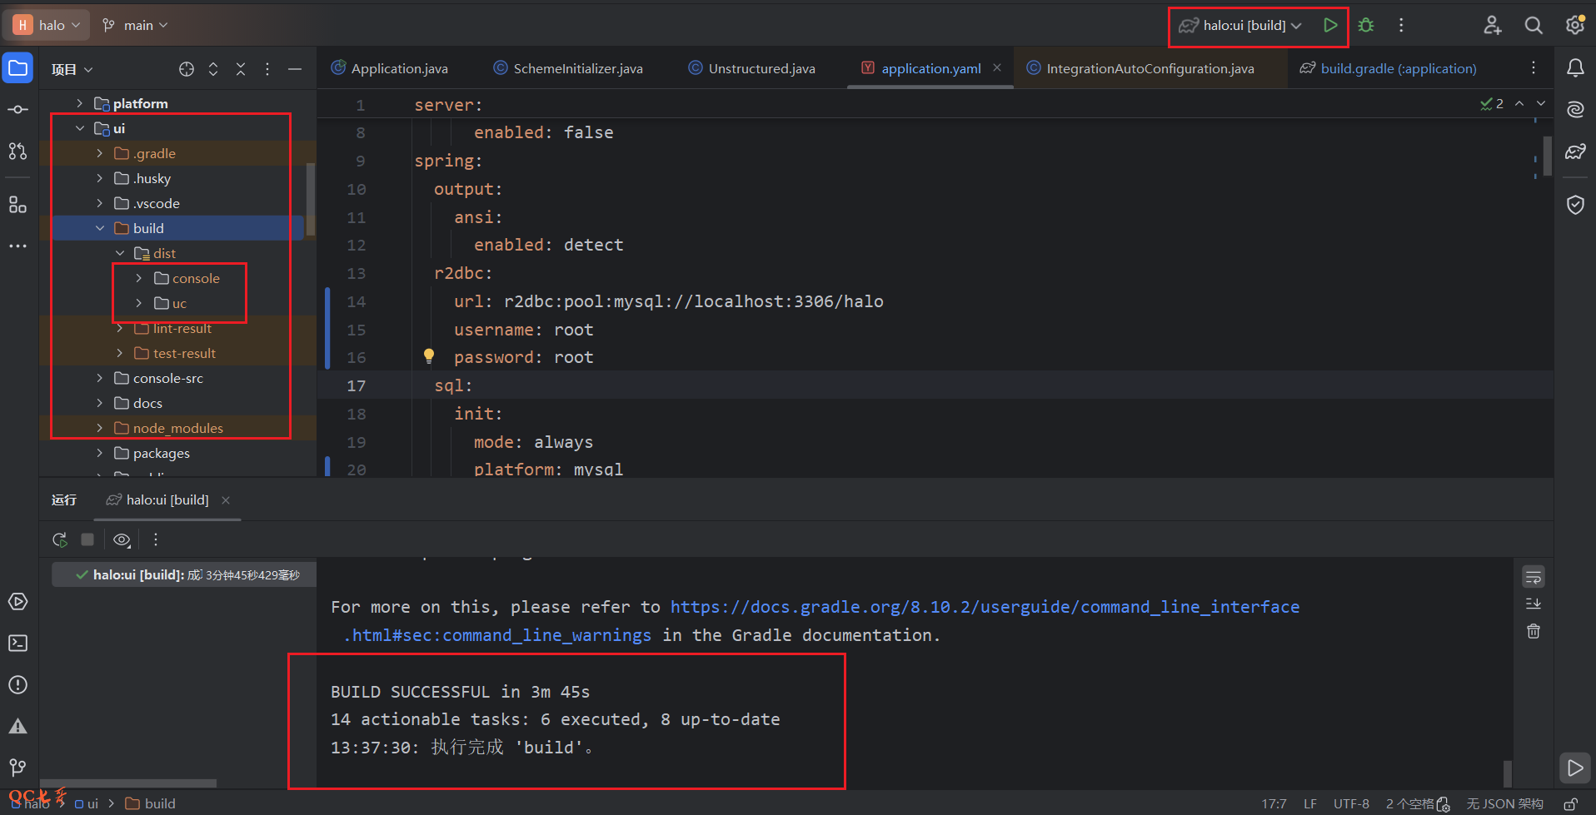Run the halo:ui build configuration
This screenshot has width=1596, height=815.
[1330, 25]
